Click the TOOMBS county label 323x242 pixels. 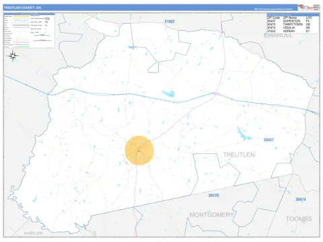pyautogui.click(x=299, y=219)
